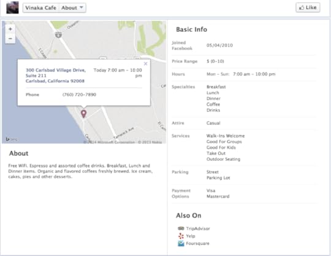The height and width of the screenshot is (256, 331).
Task: Click the Free WiFi description paragraph
Action: coord(80,171)
